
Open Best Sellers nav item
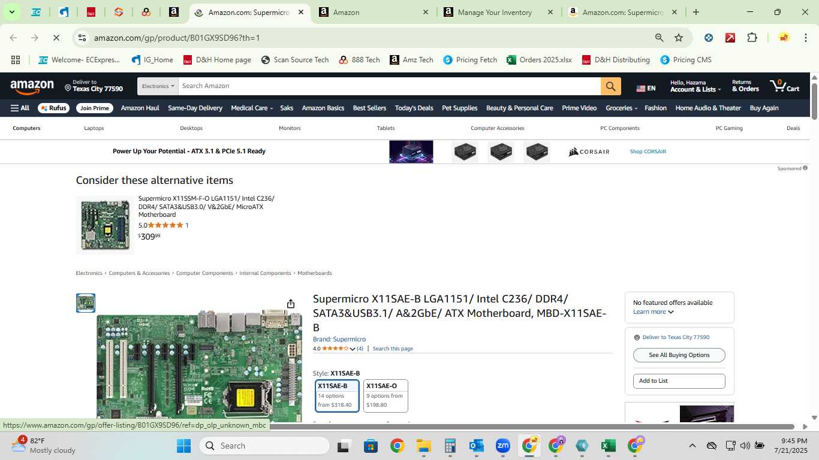pos(369,108)
